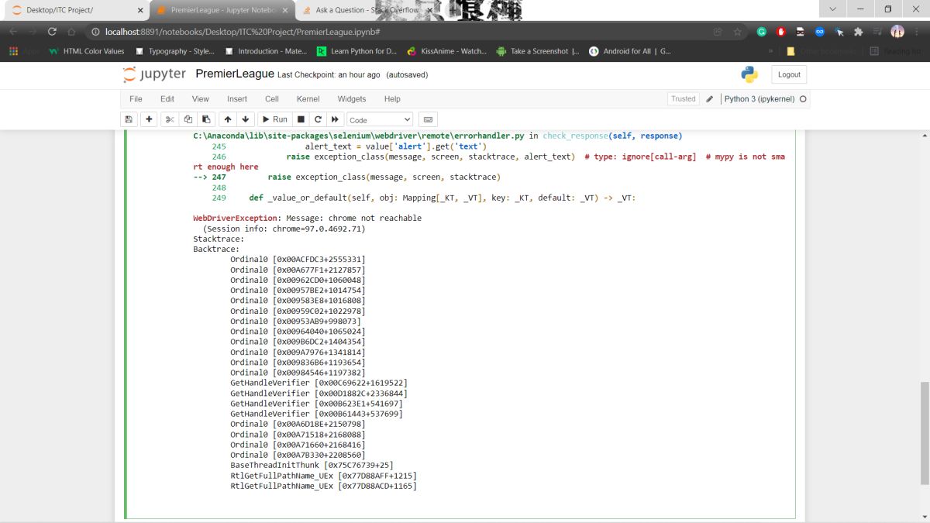
Task: Open the Insert menu
Action: click(x=237, y=99)
